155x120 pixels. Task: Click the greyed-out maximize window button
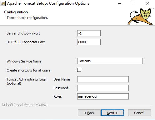133,3
